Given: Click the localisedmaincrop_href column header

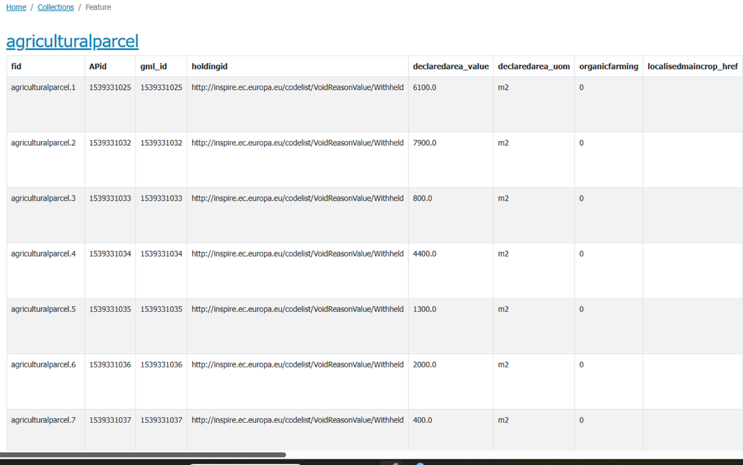Looking at the screenshot, I should point(692,66).
